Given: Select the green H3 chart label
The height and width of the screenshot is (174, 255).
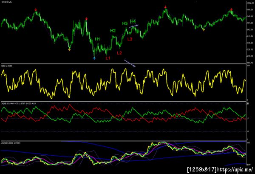Looking at the screenshot, I should tap(125, 23).
